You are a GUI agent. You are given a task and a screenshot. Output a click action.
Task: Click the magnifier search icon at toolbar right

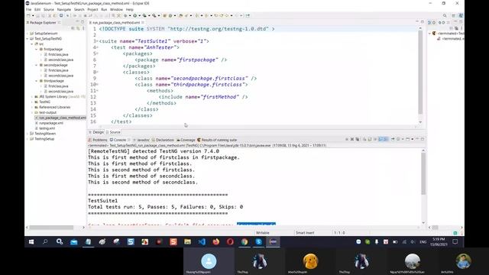click(445, 15)
